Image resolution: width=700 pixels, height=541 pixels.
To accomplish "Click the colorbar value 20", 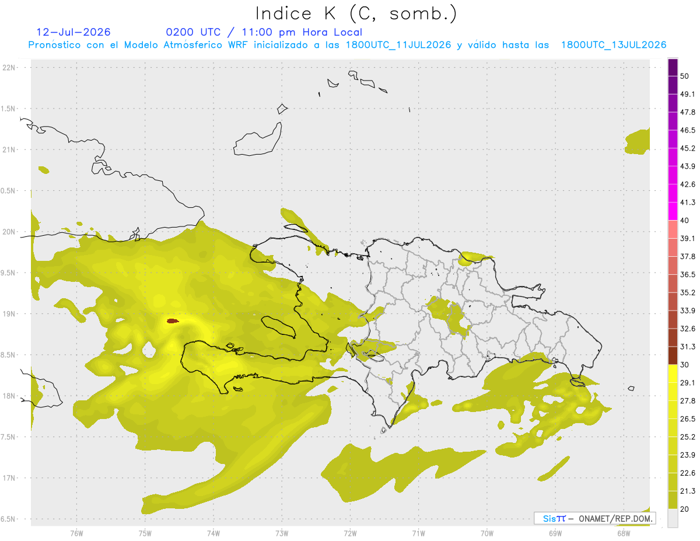I will [x=685, y=509].
